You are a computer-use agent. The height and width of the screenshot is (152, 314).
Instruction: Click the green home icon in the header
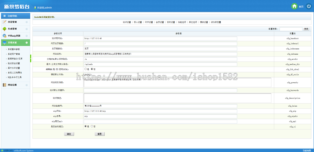(294, 6)
